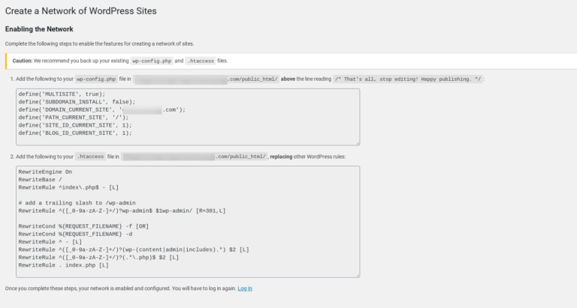
Task: Click the RewriteEngine On line
Action: pyautogui.click(x=47, y=172)
